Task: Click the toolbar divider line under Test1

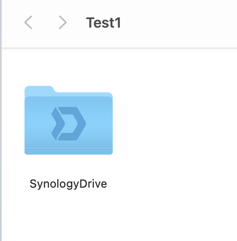Action: [119, 48]
